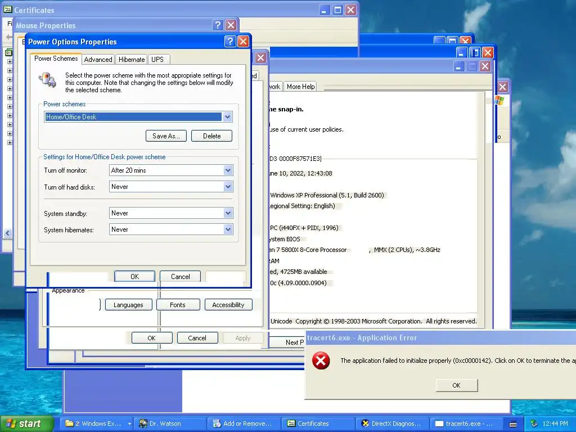Close the Power Options Properties dialog
Viewport: 576px width, 432px height.
[243, 42]
